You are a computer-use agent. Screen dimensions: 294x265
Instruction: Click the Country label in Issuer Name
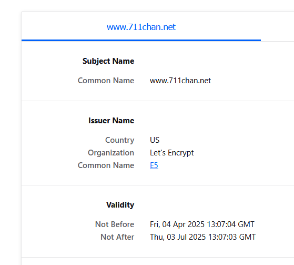point(120,140)
